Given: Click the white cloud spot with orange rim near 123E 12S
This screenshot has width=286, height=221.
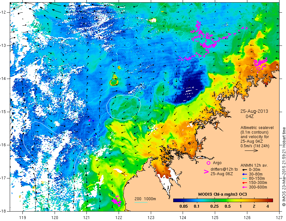Looking at the screenshot, I should pyautogui.click(x=153, y=20).
